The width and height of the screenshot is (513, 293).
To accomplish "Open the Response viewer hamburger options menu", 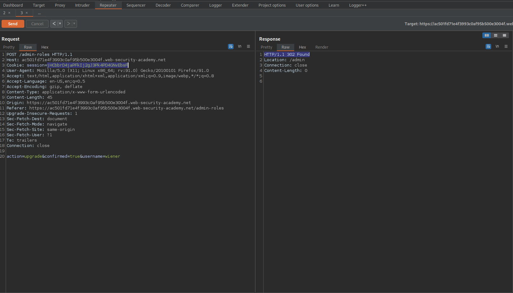I will (x=506, y=46).
